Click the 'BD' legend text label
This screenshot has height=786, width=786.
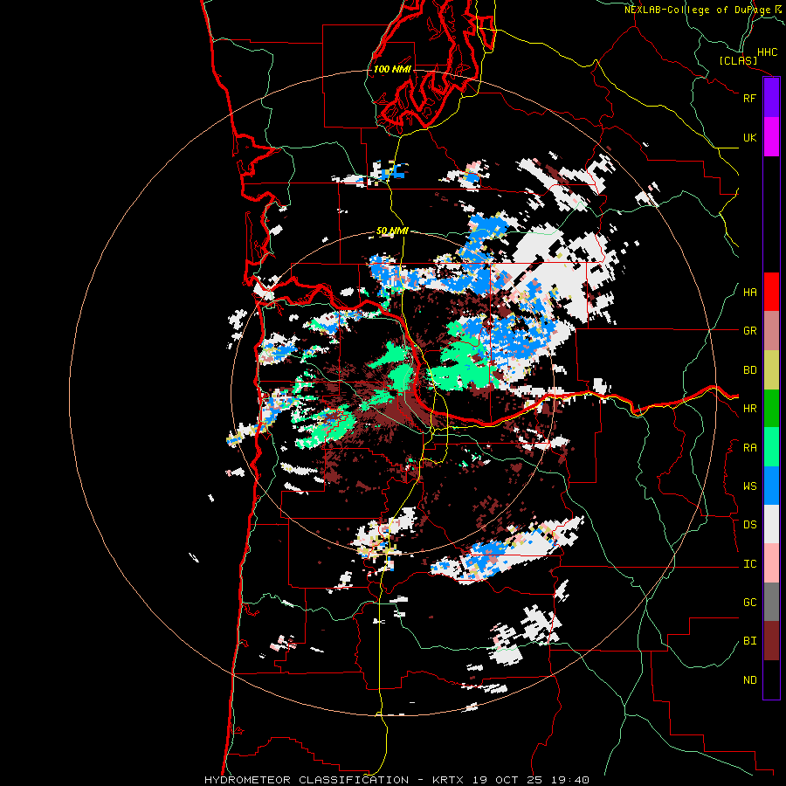pos(749,370)
